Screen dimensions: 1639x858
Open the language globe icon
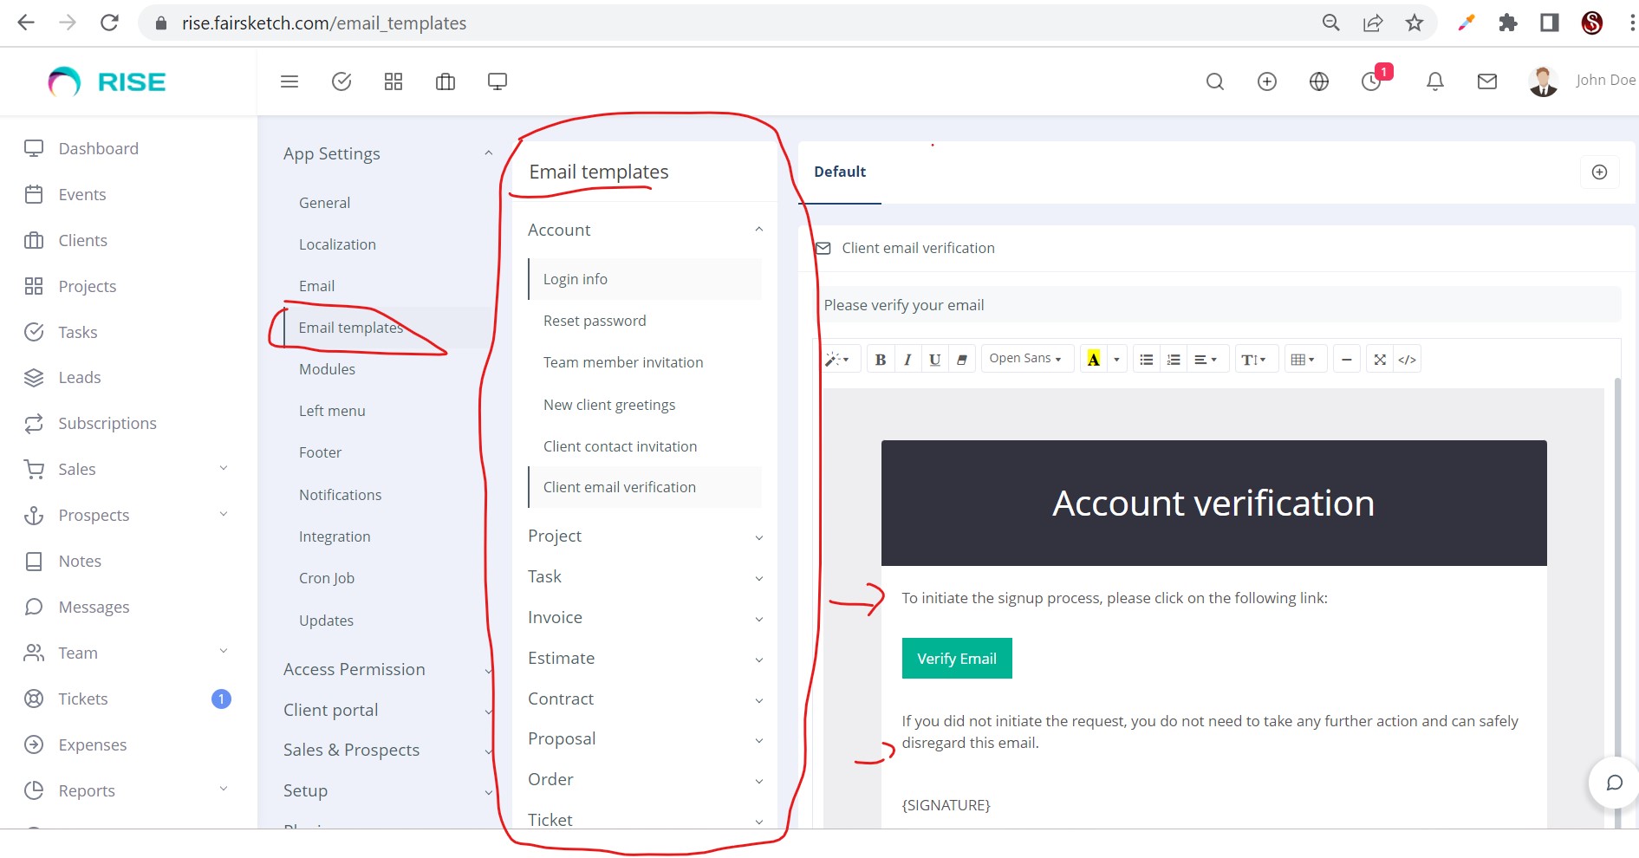(1319, 81)
